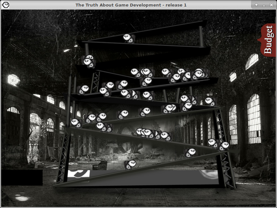
Task: Minimize the game window
Action: tap(264, 5)
